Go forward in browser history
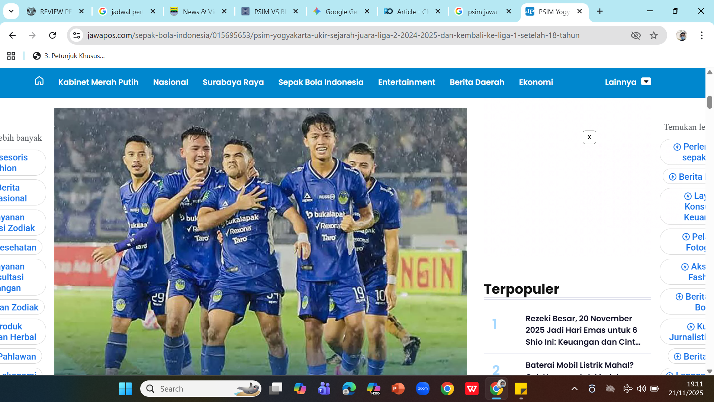714x402 pixels. (32, 35)
